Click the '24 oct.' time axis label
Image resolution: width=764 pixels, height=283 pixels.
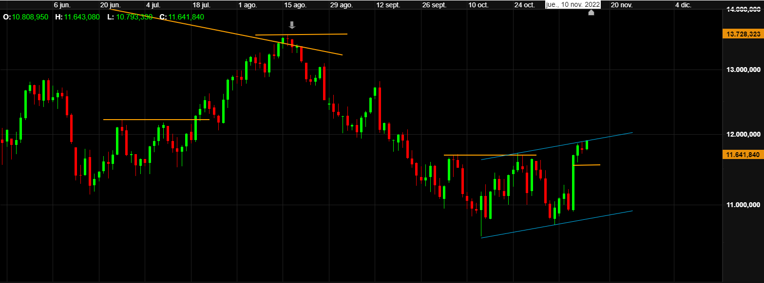coord(524,5)
